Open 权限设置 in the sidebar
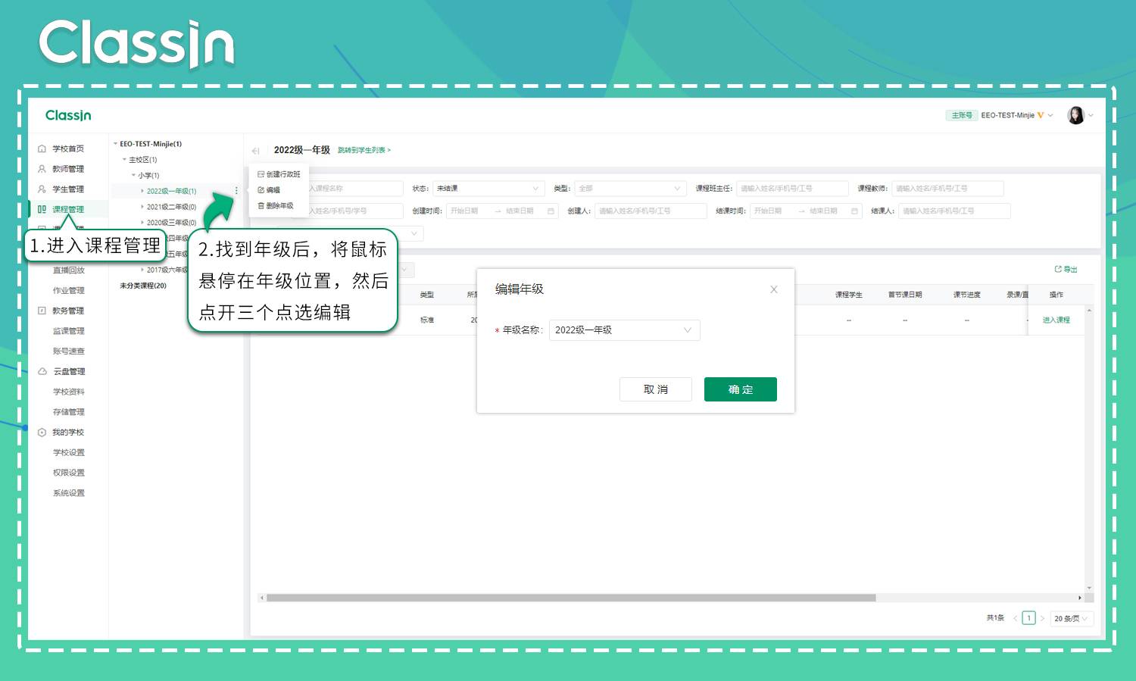 [x=69, y=473]
